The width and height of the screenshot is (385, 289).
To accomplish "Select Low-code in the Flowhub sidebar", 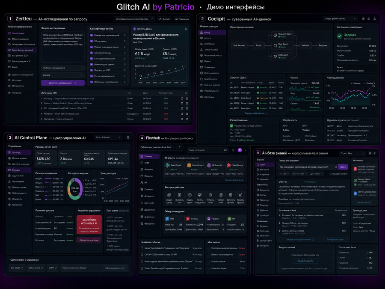I will pos(149,203).
